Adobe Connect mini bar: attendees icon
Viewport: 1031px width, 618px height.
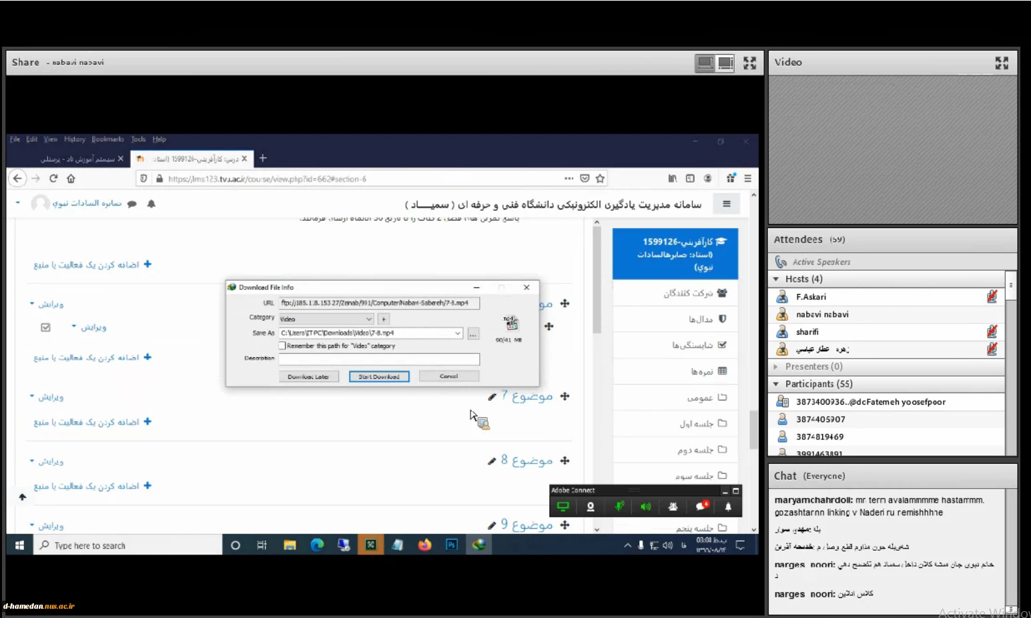coord(673,507)
